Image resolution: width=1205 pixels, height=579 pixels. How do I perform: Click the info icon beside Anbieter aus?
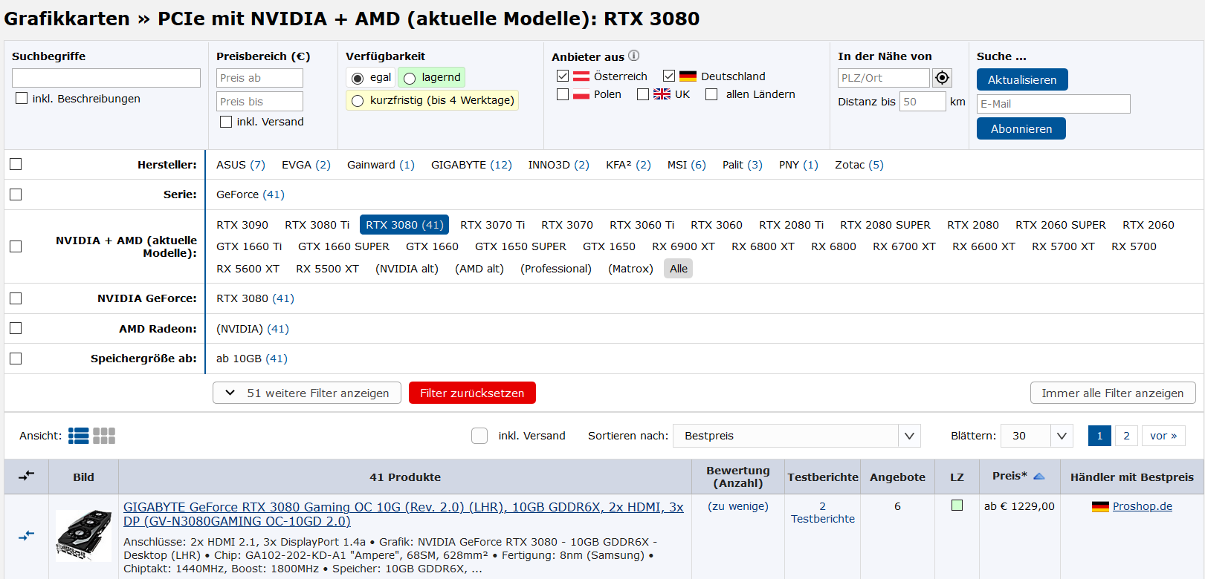point(633,56)
